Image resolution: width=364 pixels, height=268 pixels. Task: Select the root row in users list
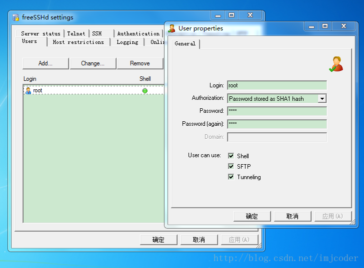94,90
